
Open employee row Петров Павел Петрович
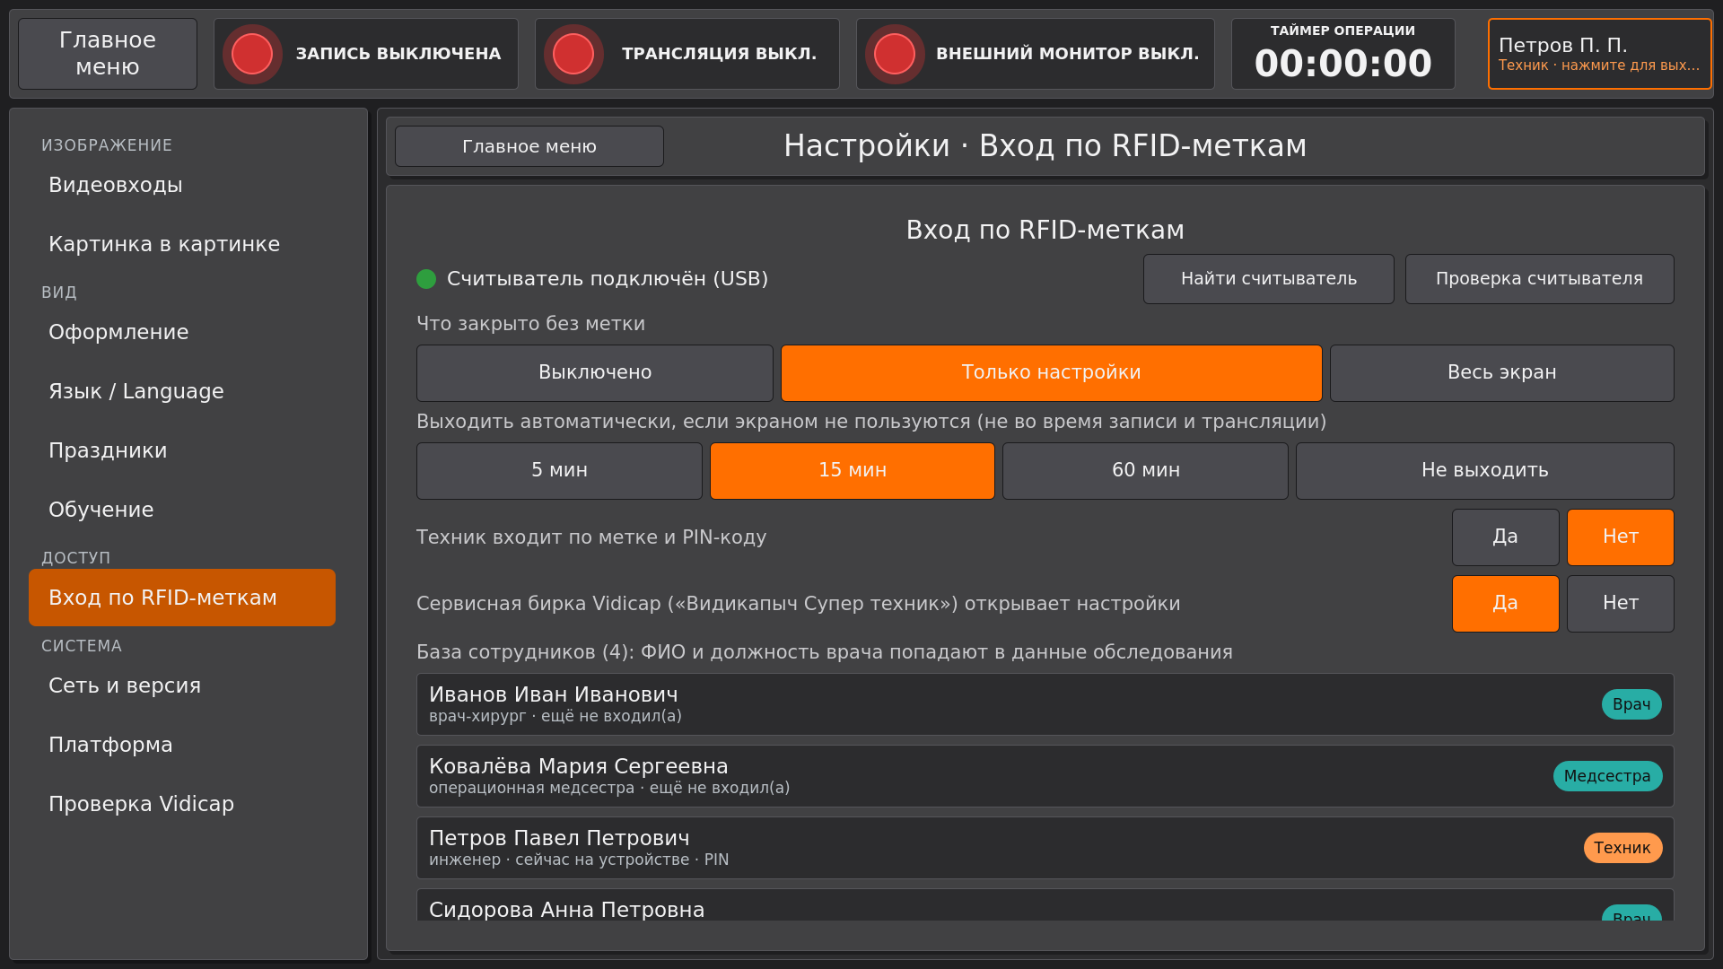tap(1045, 848)
